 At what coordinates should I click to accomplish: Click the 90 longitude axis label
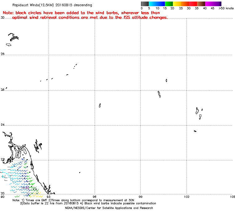click(x=2, y=197)
